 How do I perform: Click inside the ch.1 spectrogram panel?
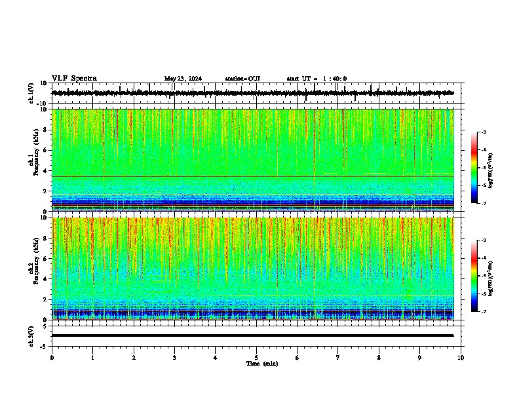[253, 160]
